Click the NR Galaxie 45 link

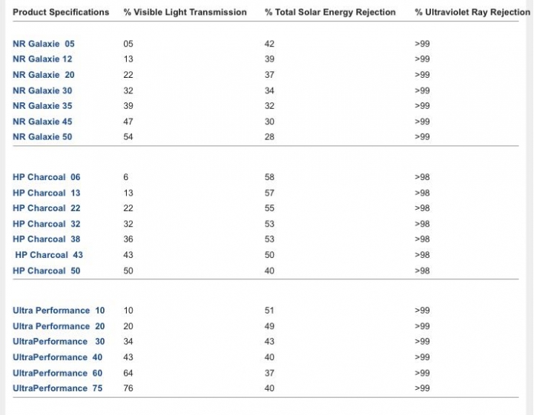pos(42,122)
